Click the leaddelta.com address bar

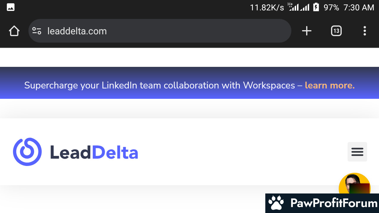point(160,31)
